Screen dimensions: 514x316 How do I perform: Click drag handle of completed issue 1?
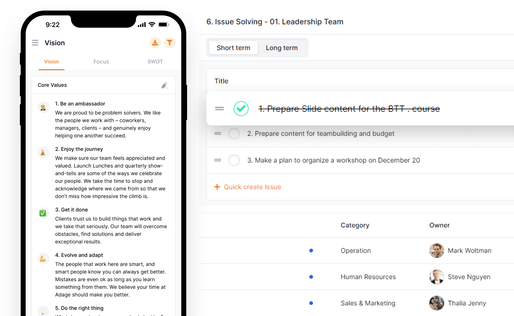(219, 109)
